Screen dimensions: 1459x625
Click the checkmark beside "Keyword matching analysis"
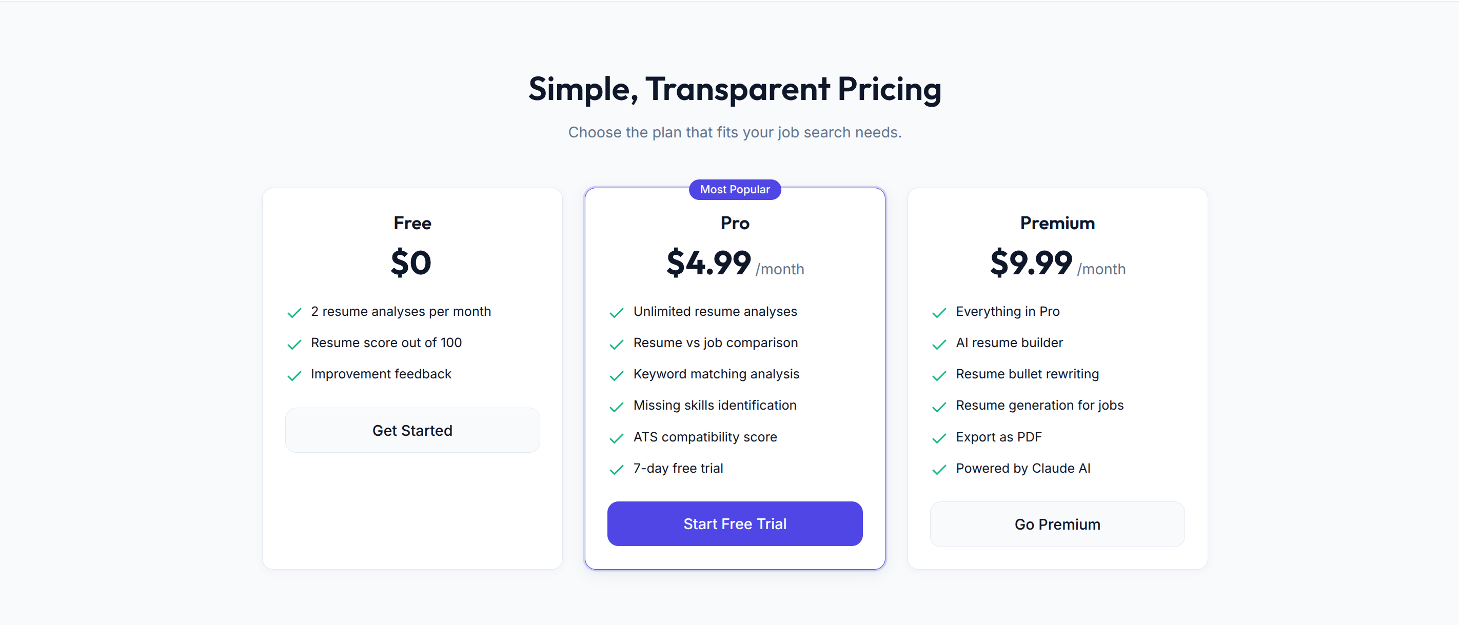coord(616,375)
